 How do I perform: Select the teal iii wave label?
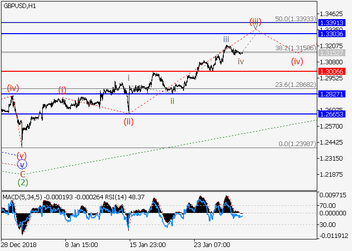[x=227, y=39]
